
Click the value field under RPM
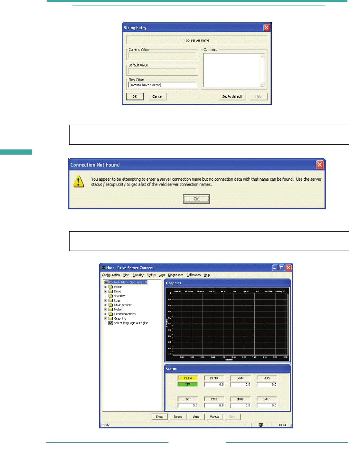tap(241, 384)
